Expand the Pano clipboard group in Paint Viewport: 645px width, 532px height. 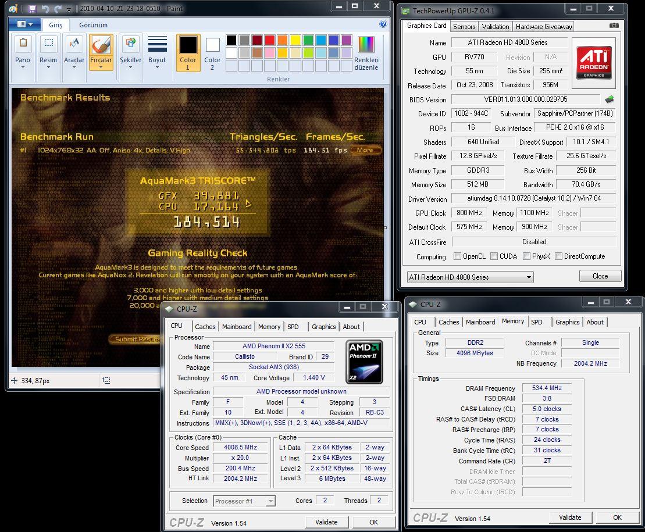click(x=23, y=67)
